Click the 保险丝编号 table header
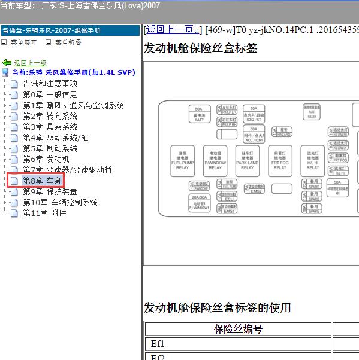The height and width of the screenshot is (360, 359). coord(238,329)
